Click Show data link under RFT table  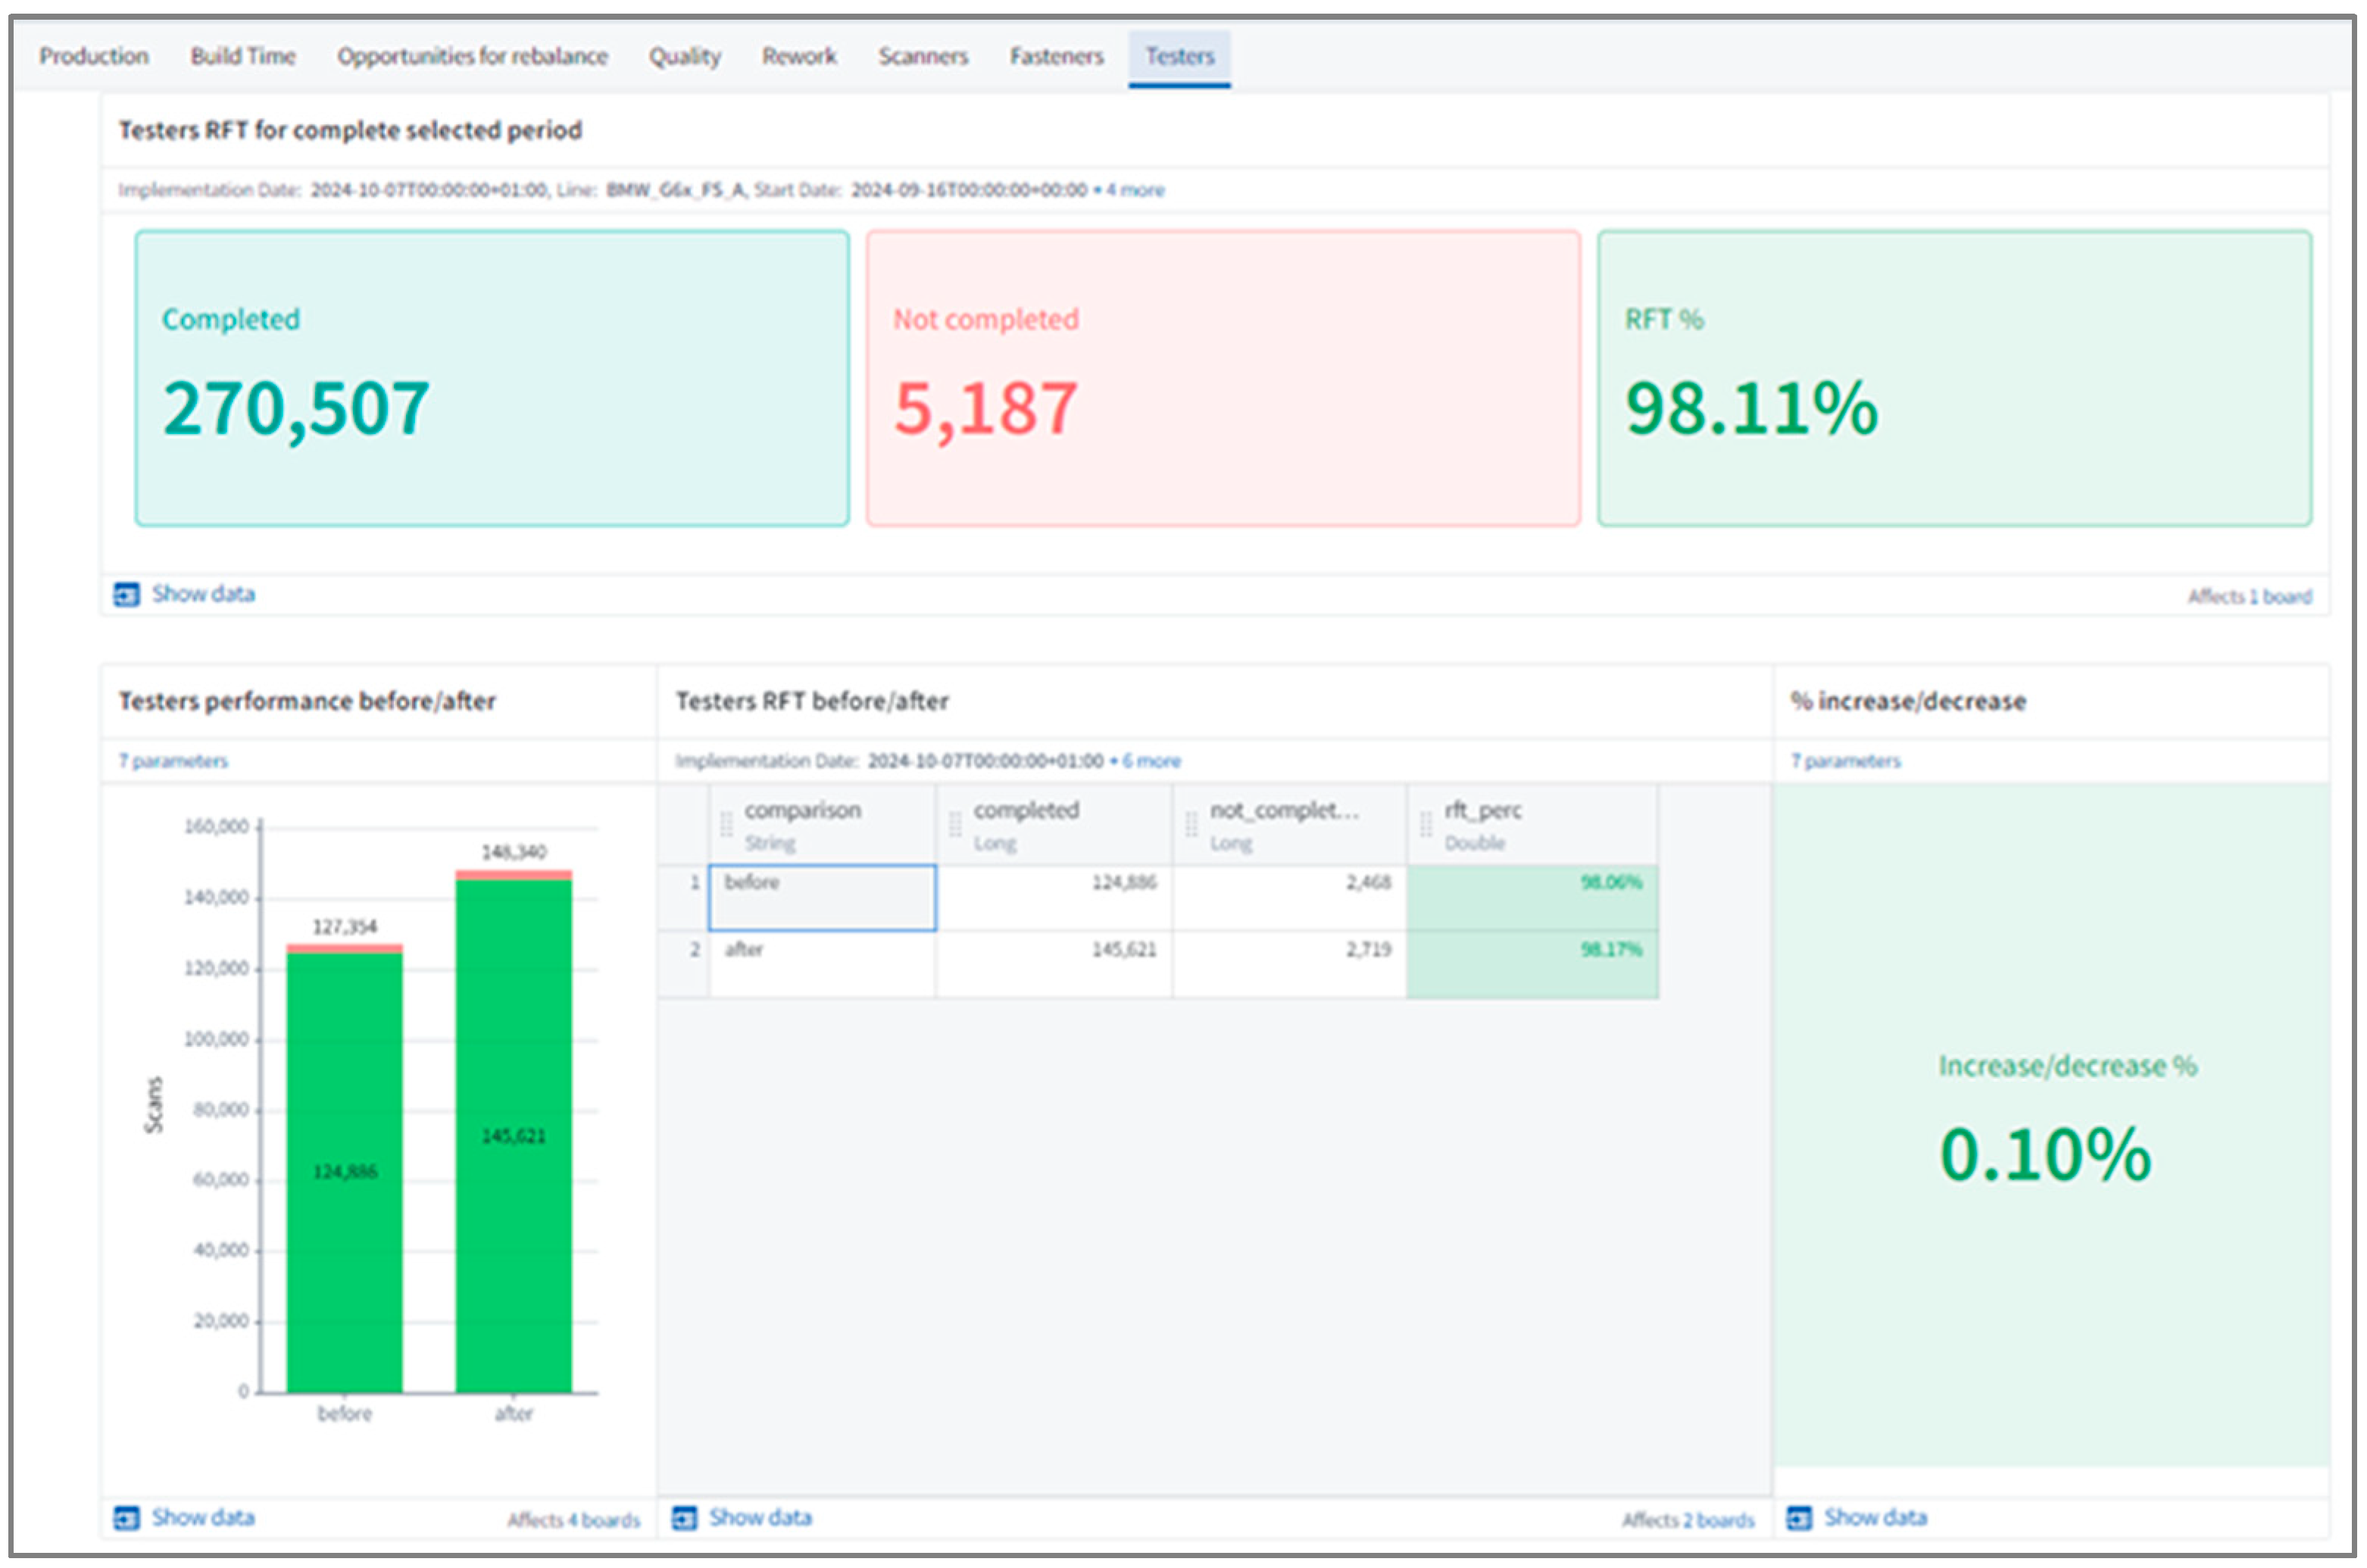(x=760, y=1517)
